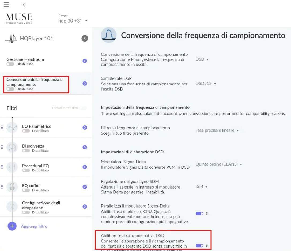
Task: Disable native DSD processing toggle
Action: (199, 246)
